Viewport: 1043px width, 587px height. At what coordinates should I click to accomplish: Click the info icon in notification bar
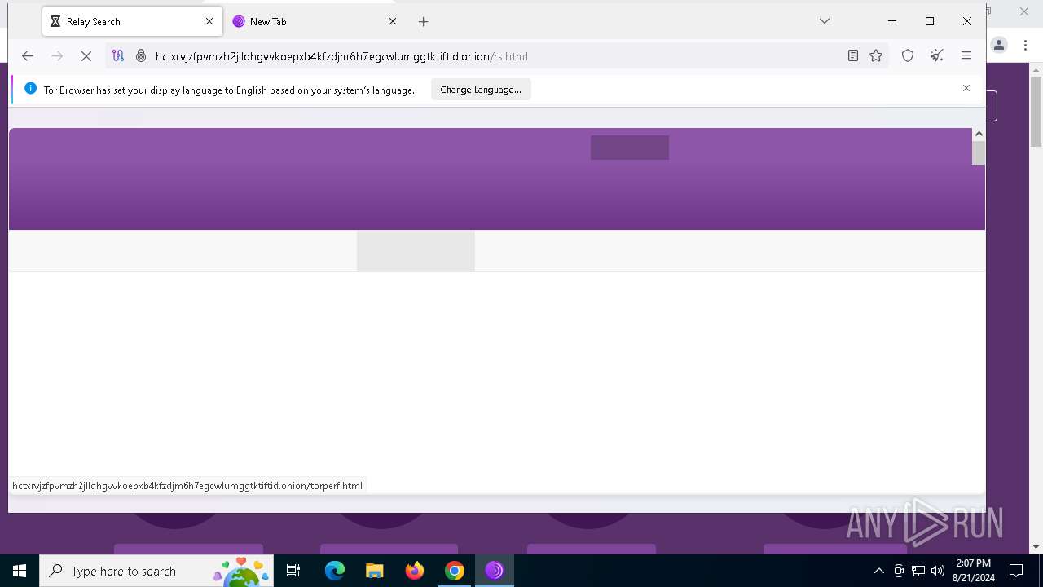[30, 89]
